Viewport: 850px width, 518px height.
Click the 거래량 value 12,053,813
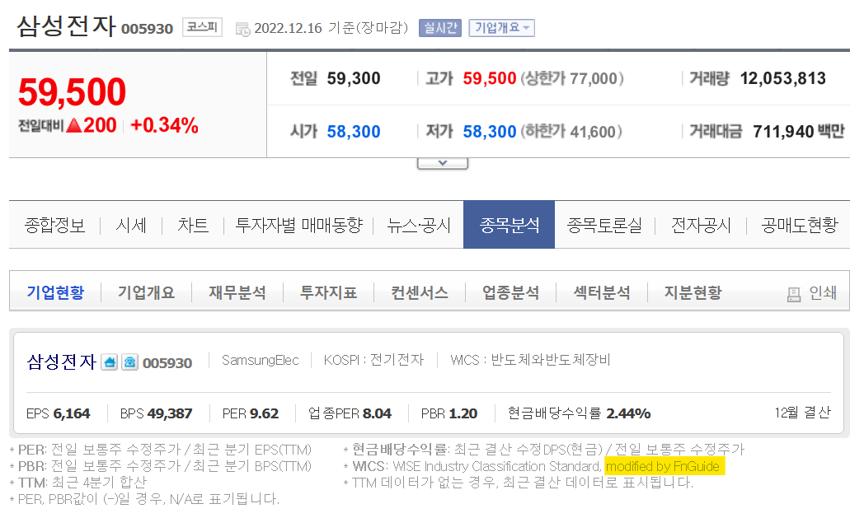(782, 78)
